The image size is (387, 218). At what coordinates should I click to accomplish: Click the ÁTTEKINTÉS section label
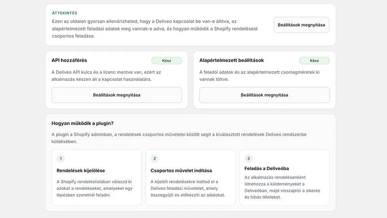click(x=64, y=13)
